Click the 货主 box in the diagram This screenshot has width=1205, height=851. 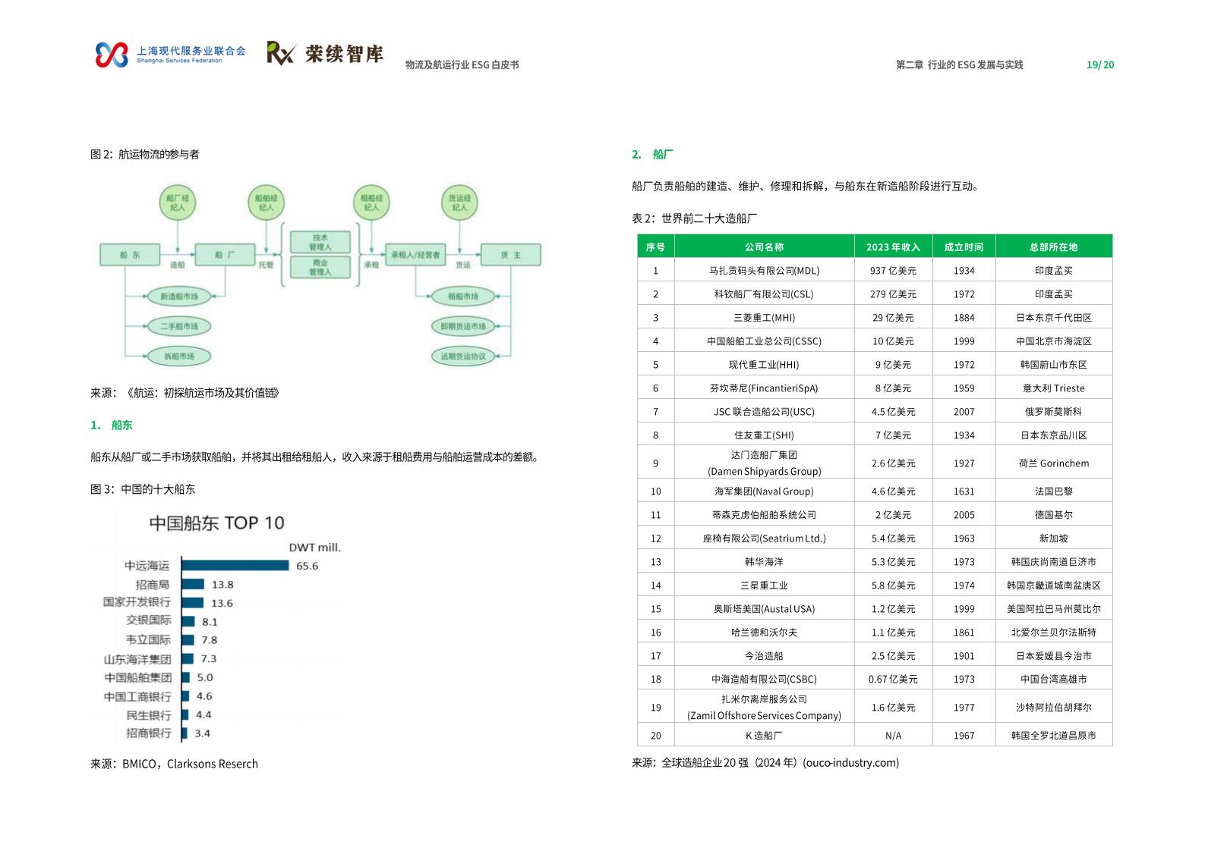511,255
